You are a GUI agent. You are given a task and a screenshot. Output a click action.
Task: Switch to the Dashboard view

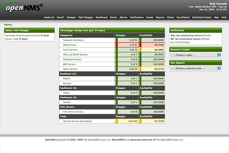(x=101, y=17)
